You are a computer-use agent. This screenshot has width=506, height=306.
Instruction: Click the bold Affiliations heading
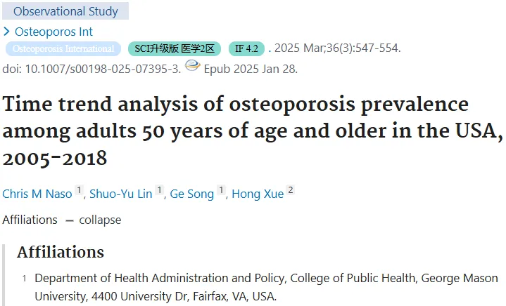(61, 252)
